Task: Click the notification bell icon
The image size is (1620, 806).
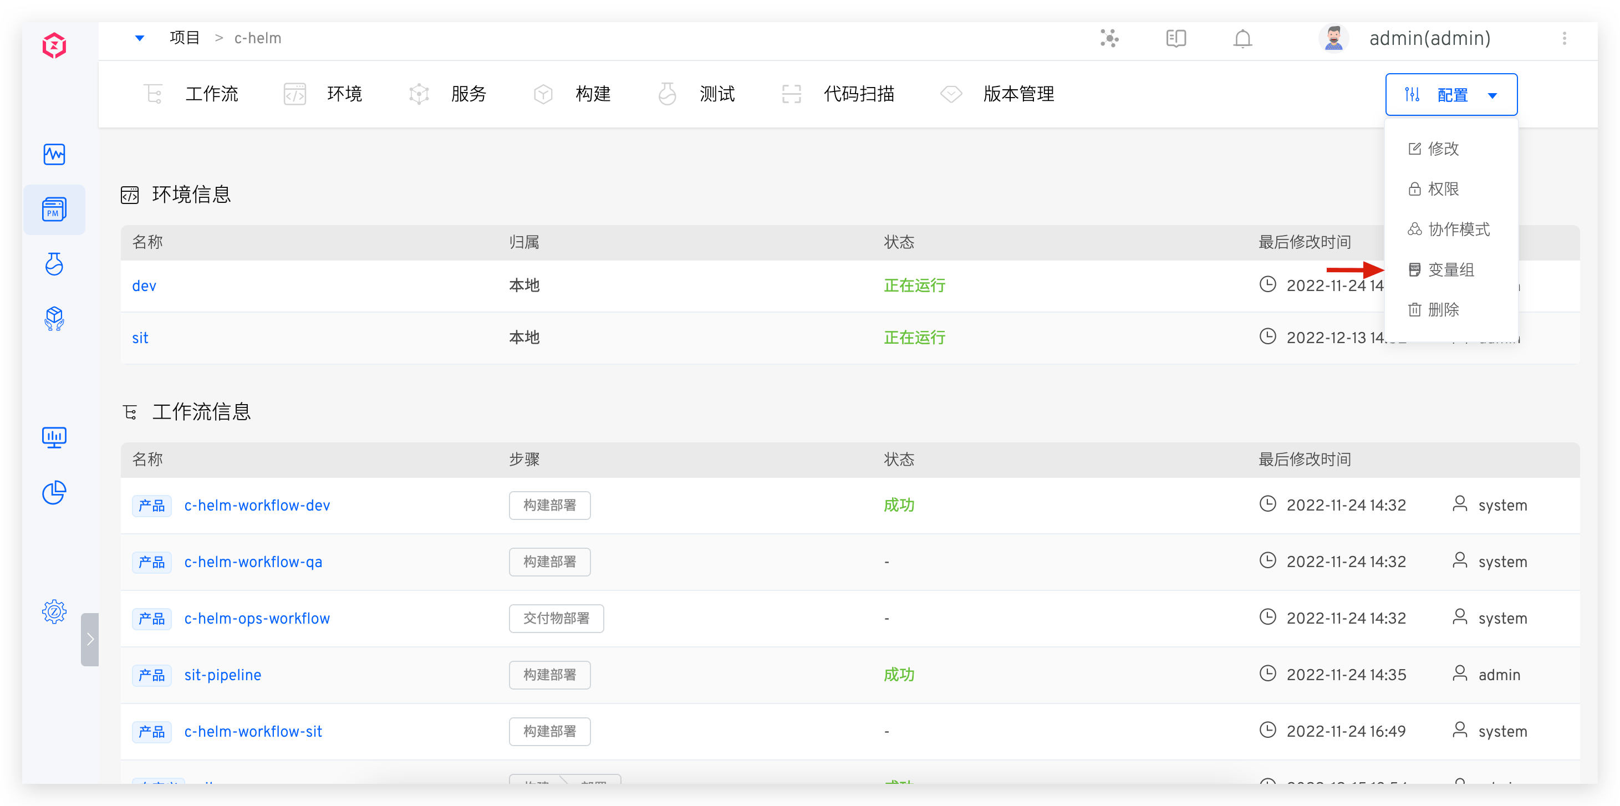Action: (x=1242, y=39)
